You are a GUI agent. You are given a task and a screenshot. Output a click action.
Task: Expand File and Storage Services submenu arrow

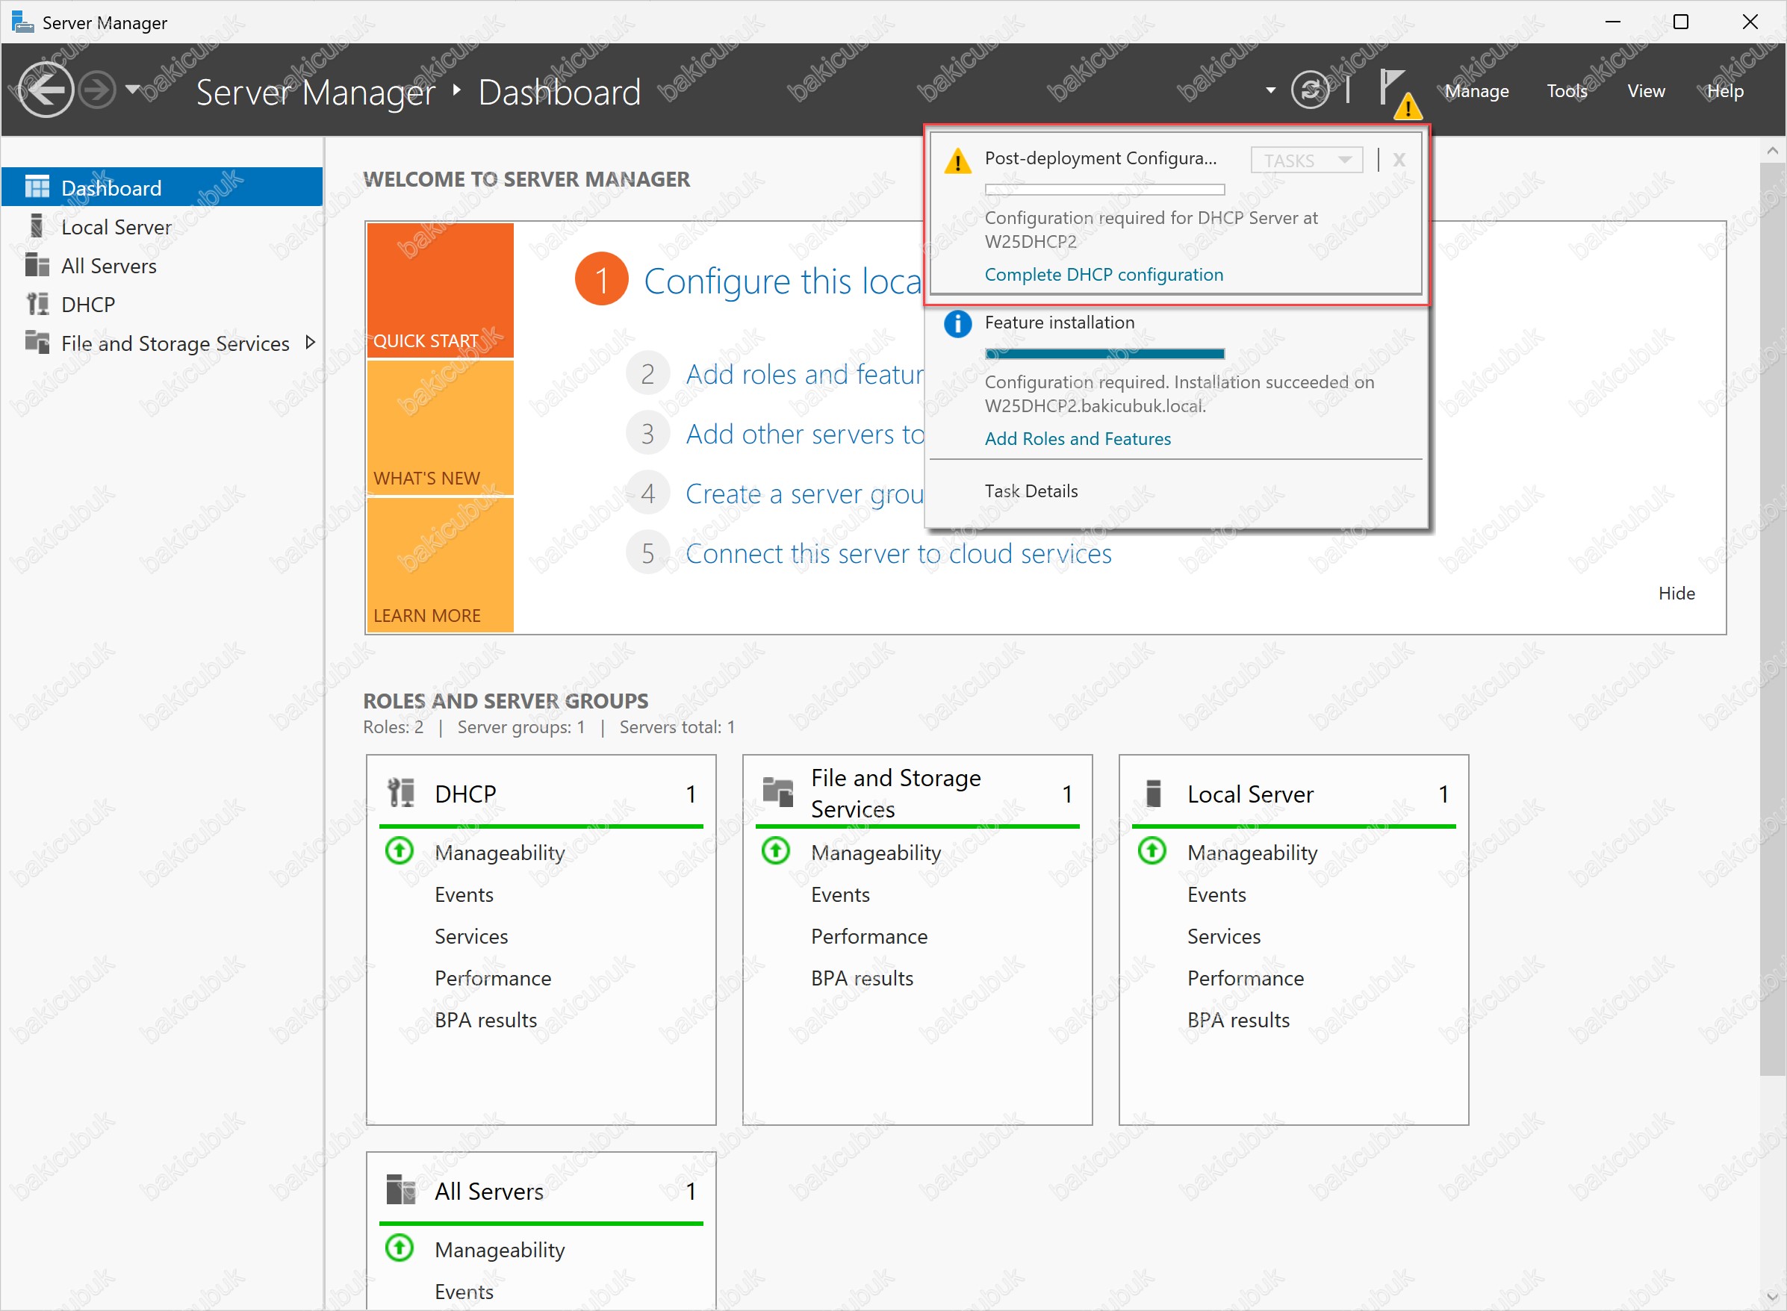[311, 343]
